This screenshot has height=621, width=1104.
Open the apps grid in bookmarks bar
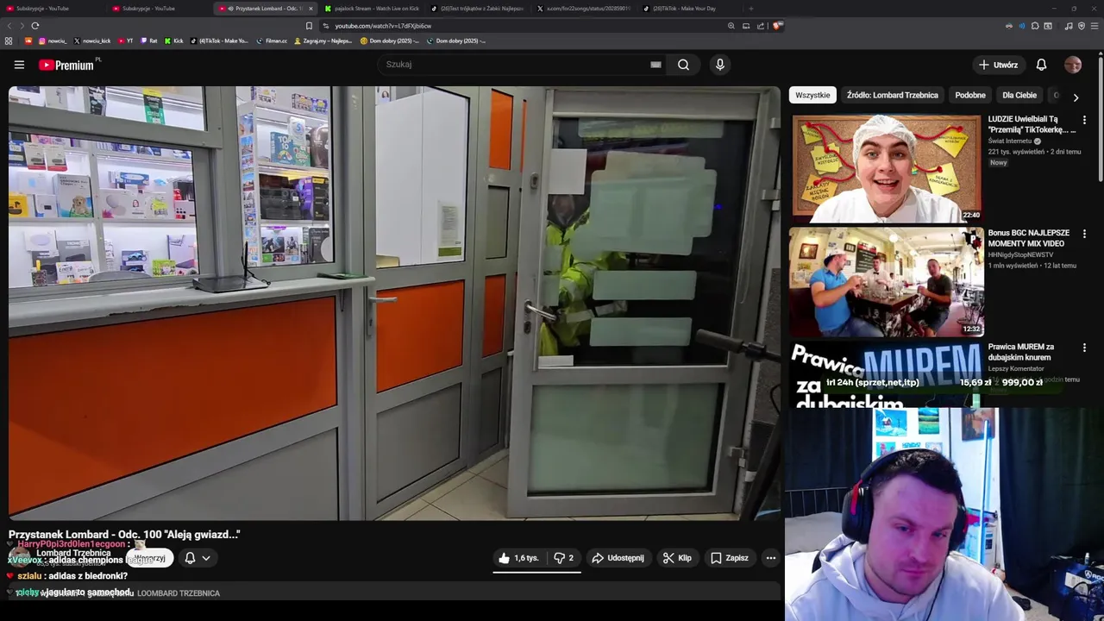pos(9,41)
